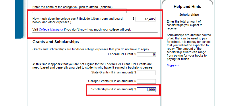Image resolution: width=225 pixels, height=106 pixels.
Task: Click the 'Enter the name of the college' prompt text
Action: pos(72,7)
